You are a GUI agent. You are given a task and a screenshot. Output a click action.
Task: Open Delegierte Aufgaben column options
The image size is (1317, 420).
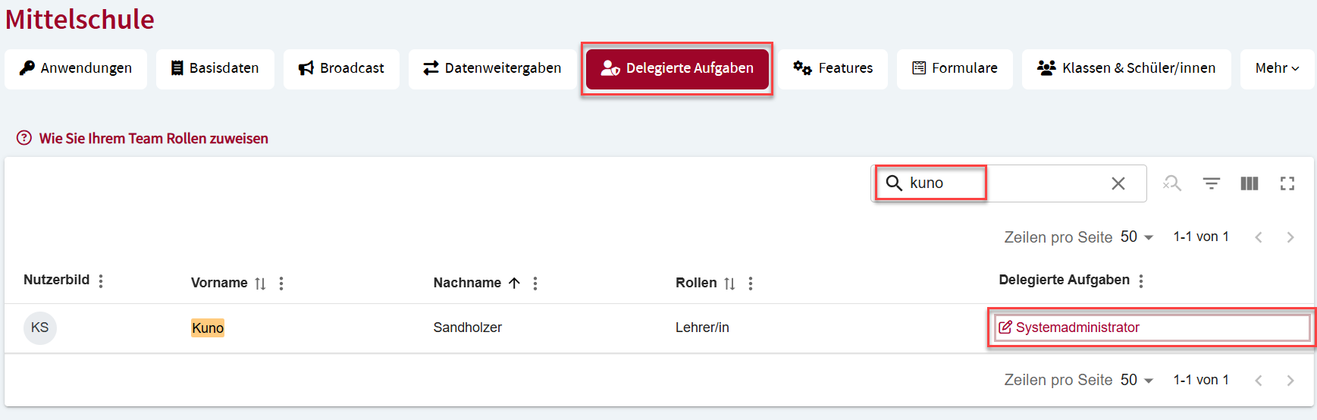pyautogui.click(x=1140, y=281)
